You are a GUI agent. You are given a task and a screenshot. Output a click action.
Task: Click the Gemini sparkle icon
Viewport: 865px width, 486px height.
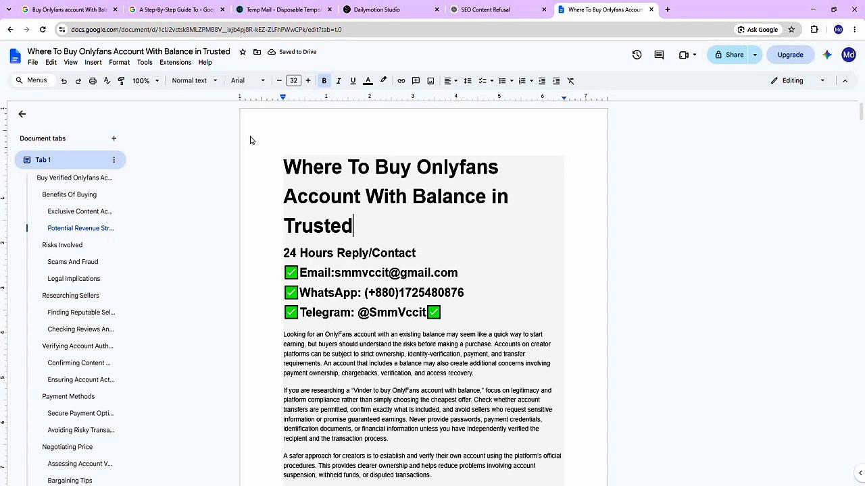click(x=827, y=55)
